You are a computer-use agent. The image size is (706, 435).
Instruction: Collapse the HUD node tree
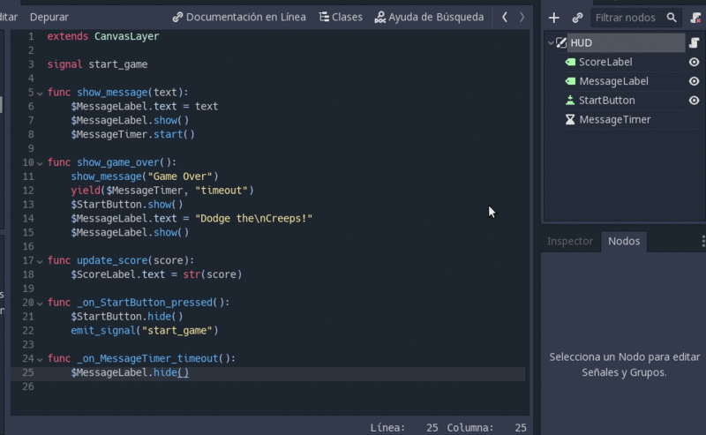551,42
